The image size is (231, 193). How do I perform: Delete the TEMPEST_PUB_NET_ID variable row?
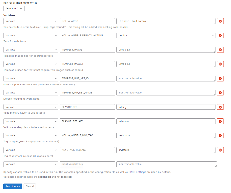[220, 78]
